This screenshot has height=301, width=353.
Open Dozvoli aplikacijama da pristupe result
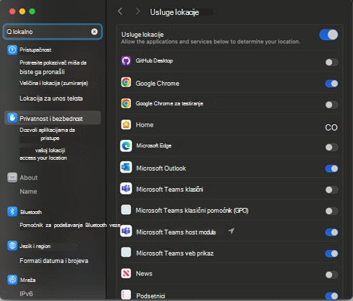[48, 134]
